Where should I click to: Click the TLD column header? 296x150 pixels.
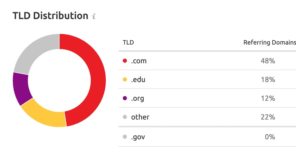coord(128,42)
